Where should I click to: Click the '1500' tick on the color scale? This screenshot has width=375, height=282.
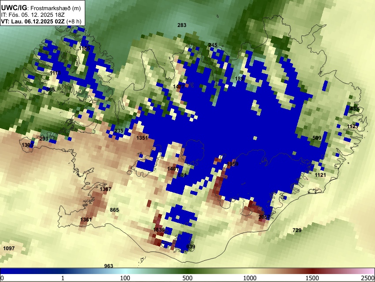[312, 278]
